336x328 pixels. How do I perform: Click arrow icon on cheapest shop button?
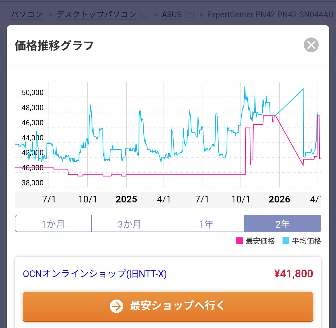click(x=116, y=306)
